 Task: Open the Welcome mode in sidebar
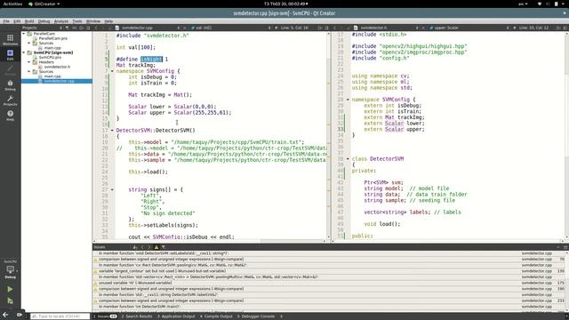(x=10, y=40)
